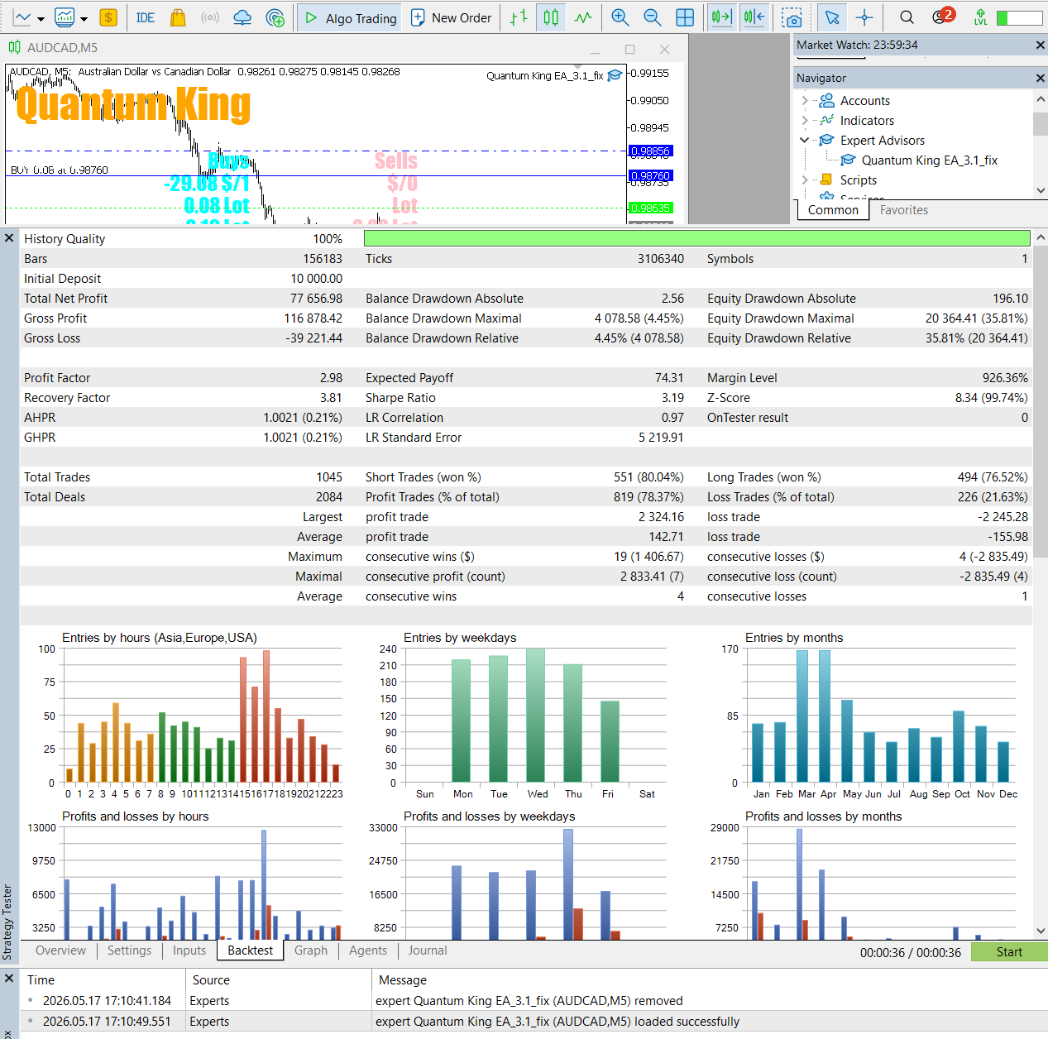The height and width of the screenshot is (1039, 1048).
Task: Switch chart to bar chart mode
Action: 519,17
